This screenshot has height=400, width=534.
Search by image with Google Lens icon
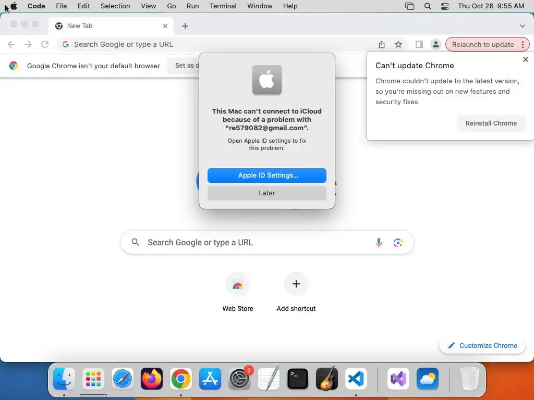[x=398, y=242]
